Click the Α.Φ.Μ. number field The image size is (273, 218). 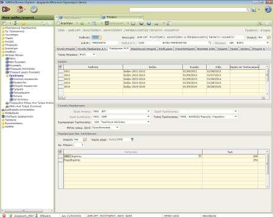point(105,43)
